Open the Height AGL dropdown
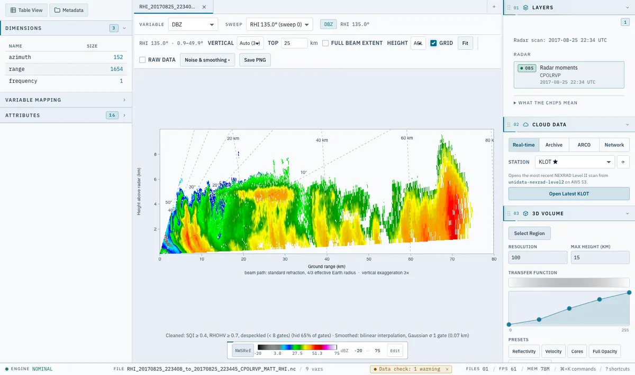 (x=418, y=43)
